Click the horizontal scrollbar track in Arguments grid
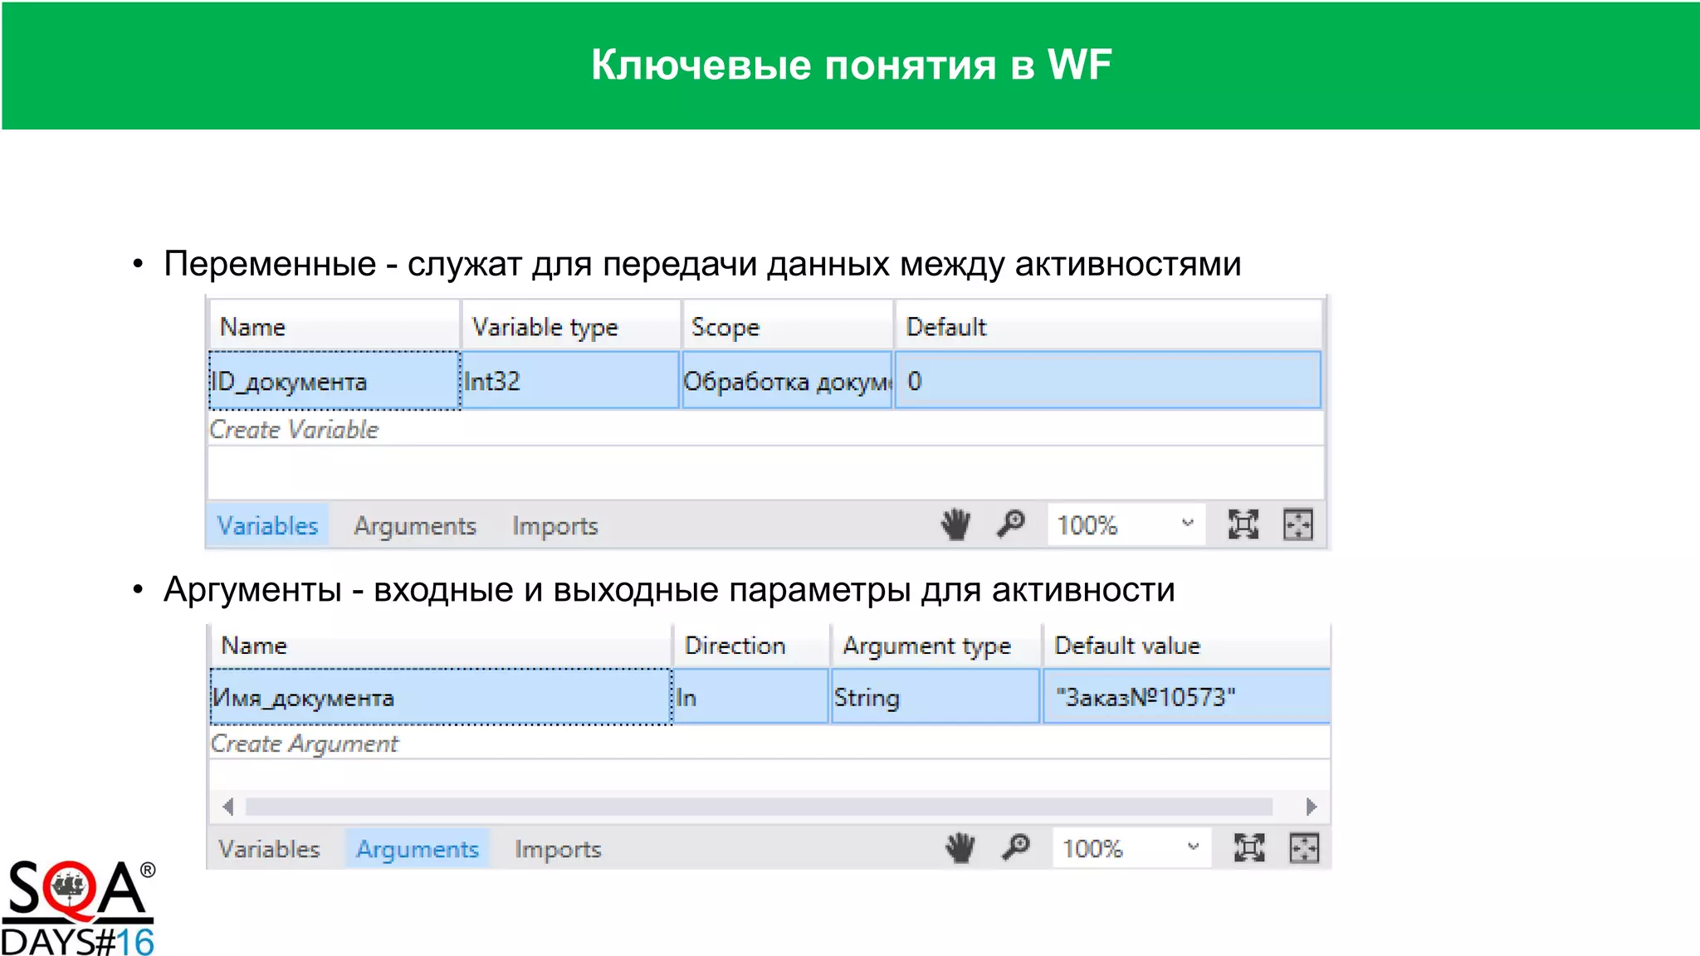Screen dimensions: 1700x956 pyautogui.click(x=758, y=807)
